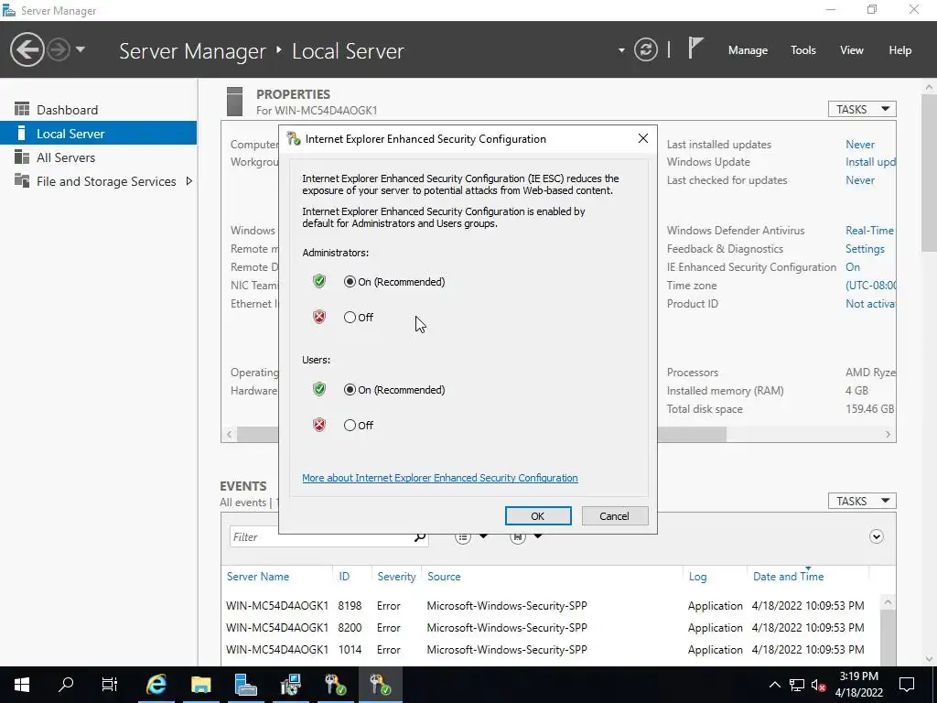Open File and Storage Services
The image size is (937, 703).
(x=106, y=181)
